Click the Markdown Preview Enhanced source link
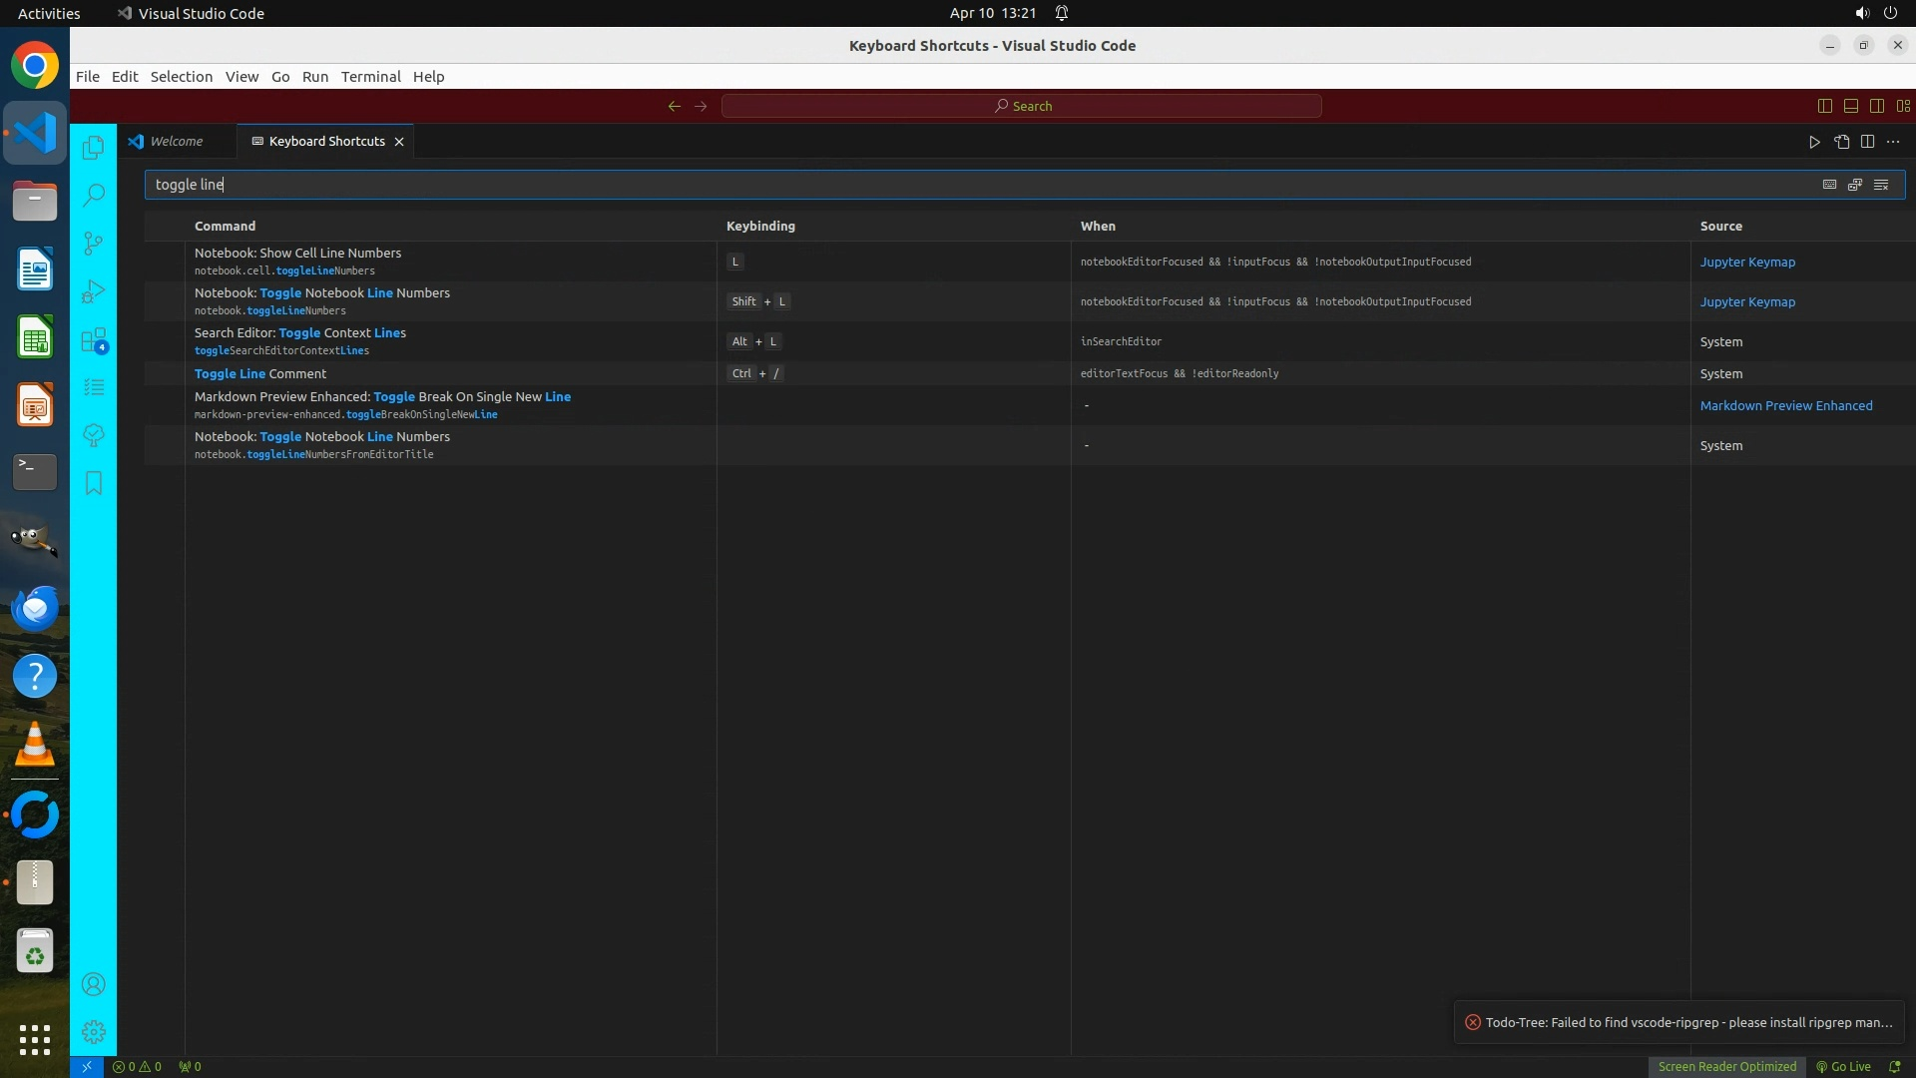 1785,406
